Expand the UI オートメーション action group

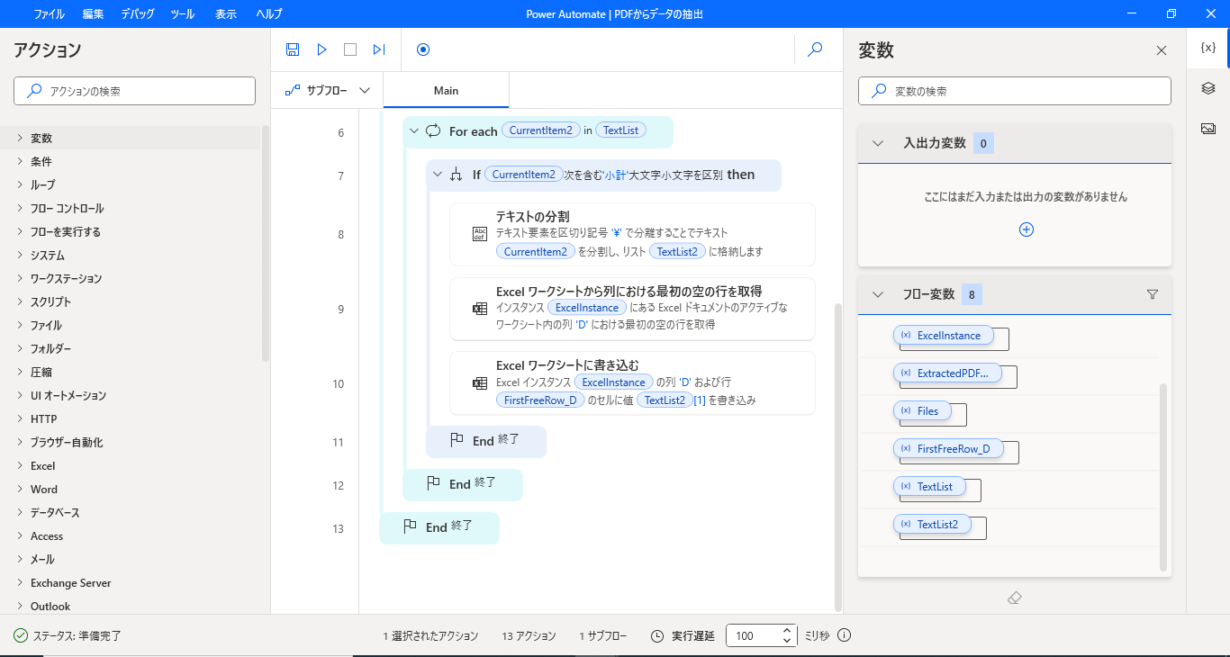click(x=20, y=395)
